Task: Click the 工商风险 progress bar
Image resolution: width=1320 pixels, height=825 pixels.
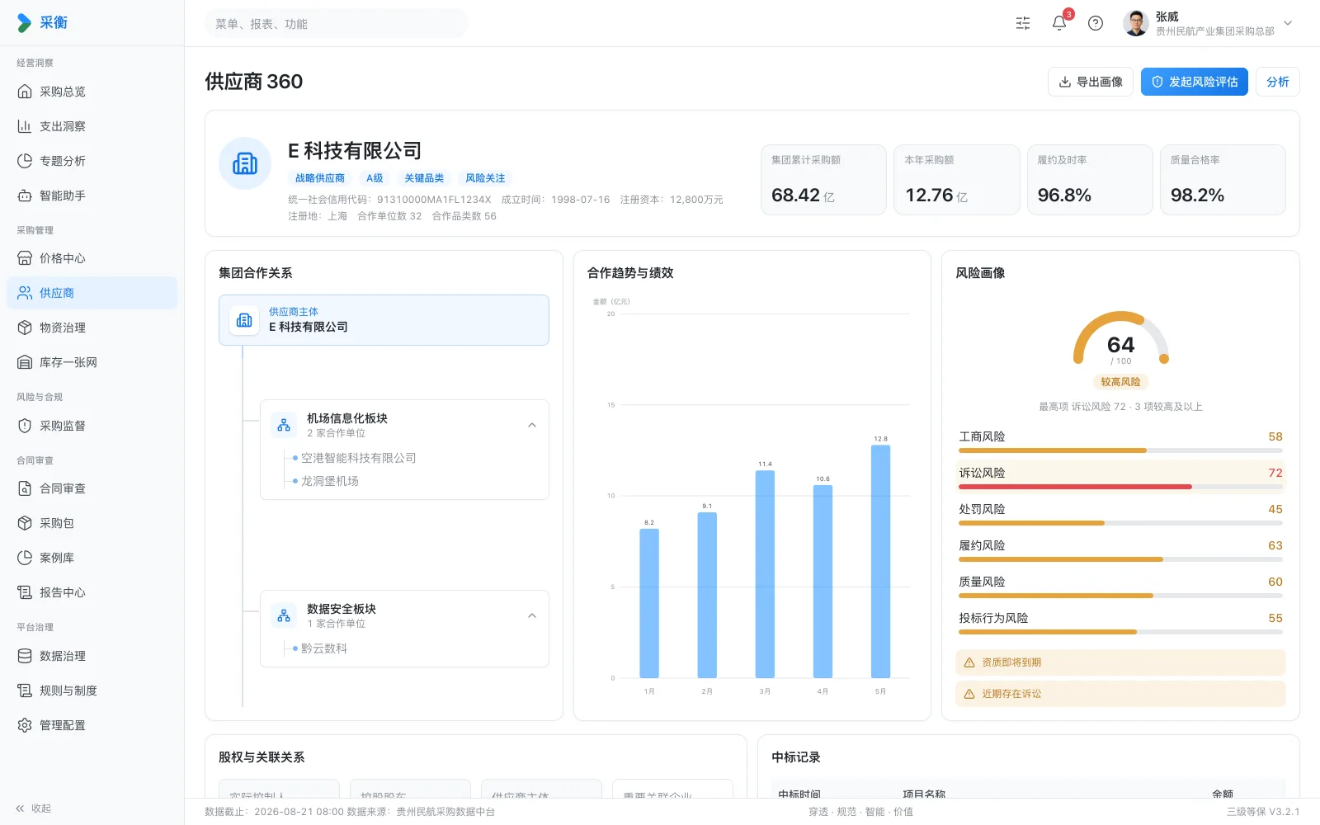Action: pos(1120,450)
